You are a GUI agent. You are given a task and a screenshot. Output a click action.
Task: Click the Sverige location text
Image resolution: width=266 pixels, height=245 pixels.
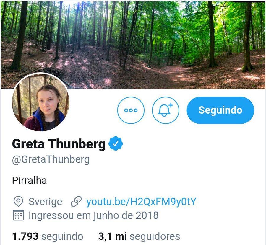45,202
